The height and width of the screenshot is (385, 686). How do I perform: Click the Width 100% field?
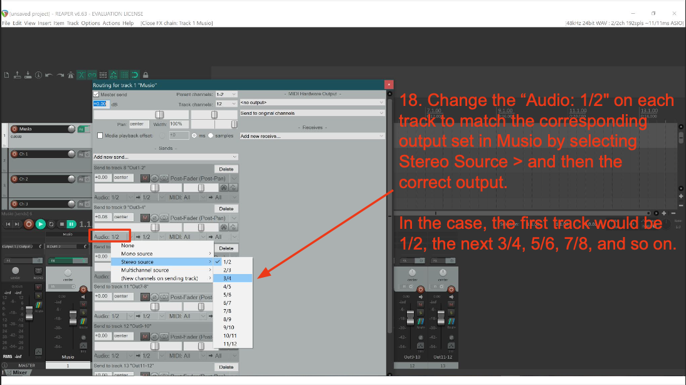179,124
